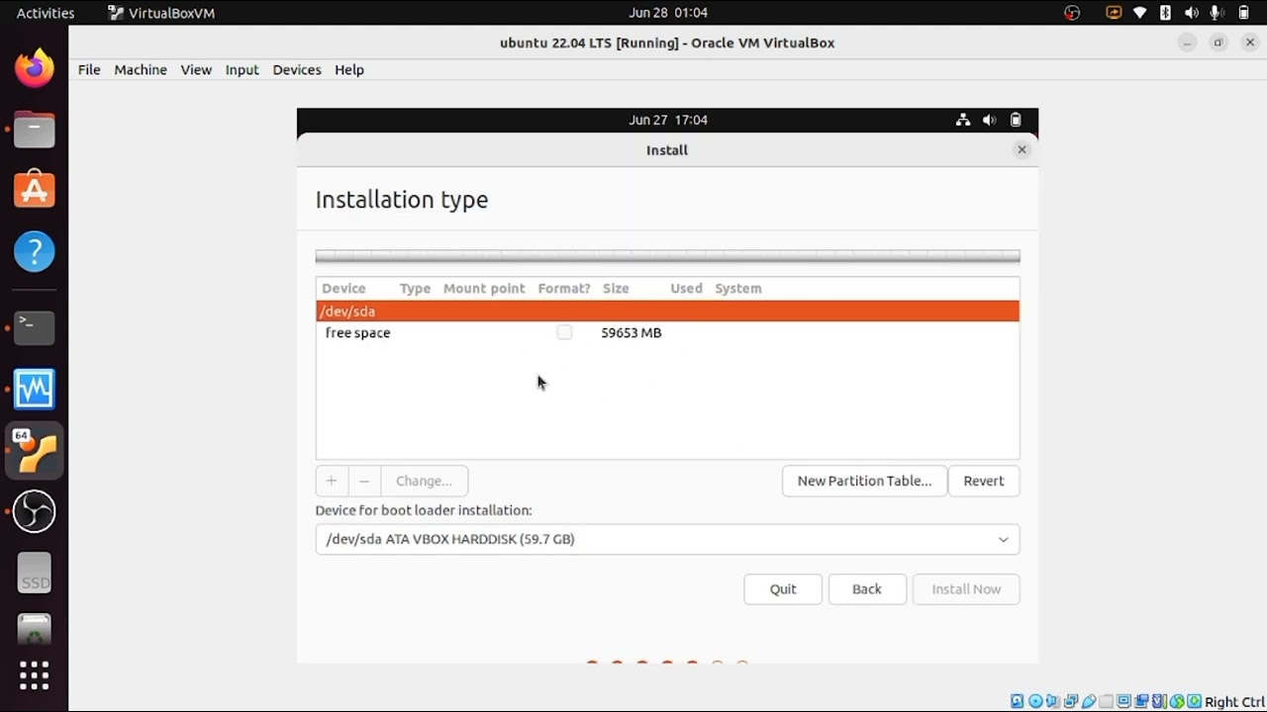This screenshot has height=712, width=1267.
Task: Open Terminal from the dock
Action: [35, 327]
